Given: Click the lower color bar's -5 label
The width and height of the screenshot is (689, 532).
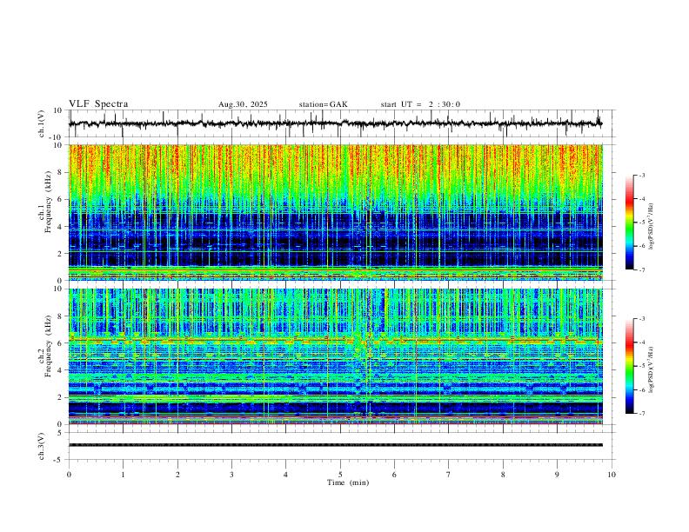Looking at the screenshot, I should pyautogui.click(x=642, y=366).
